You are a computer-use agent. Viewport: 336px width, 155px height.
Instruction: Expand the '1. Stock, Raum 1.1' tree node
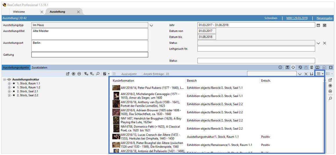(9, 83)
